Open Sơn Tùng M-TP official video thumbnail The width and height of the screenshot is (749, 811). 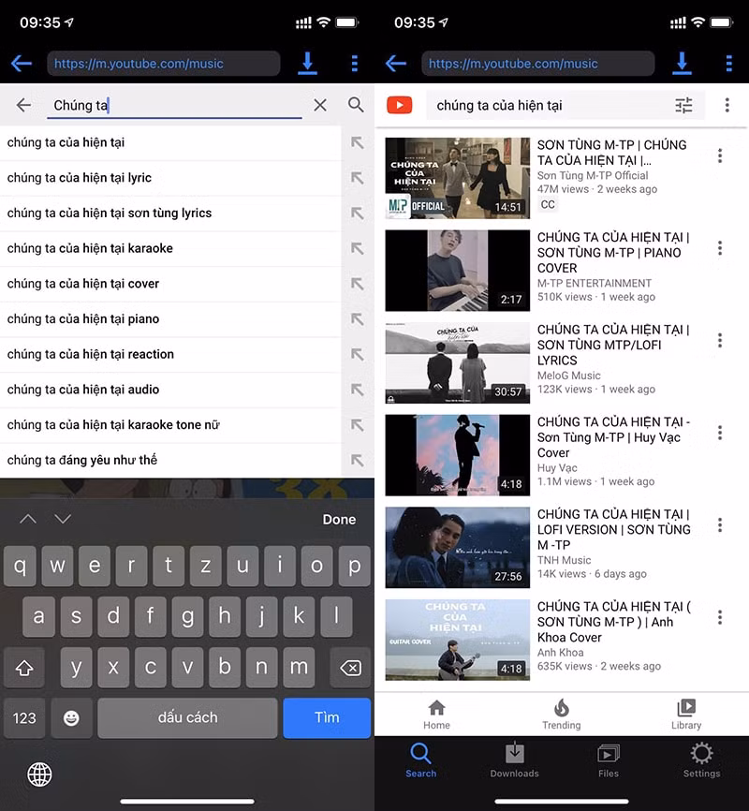coord(457,178)
